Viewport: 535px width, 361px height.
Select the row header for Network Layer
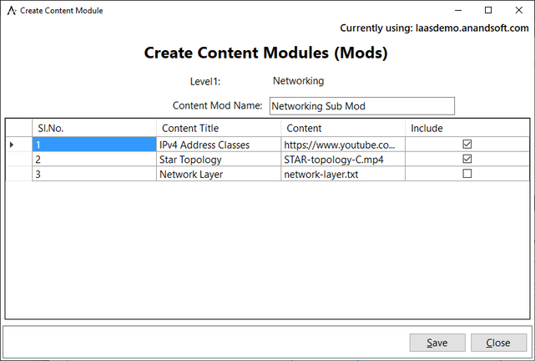(x=18, y=174)
